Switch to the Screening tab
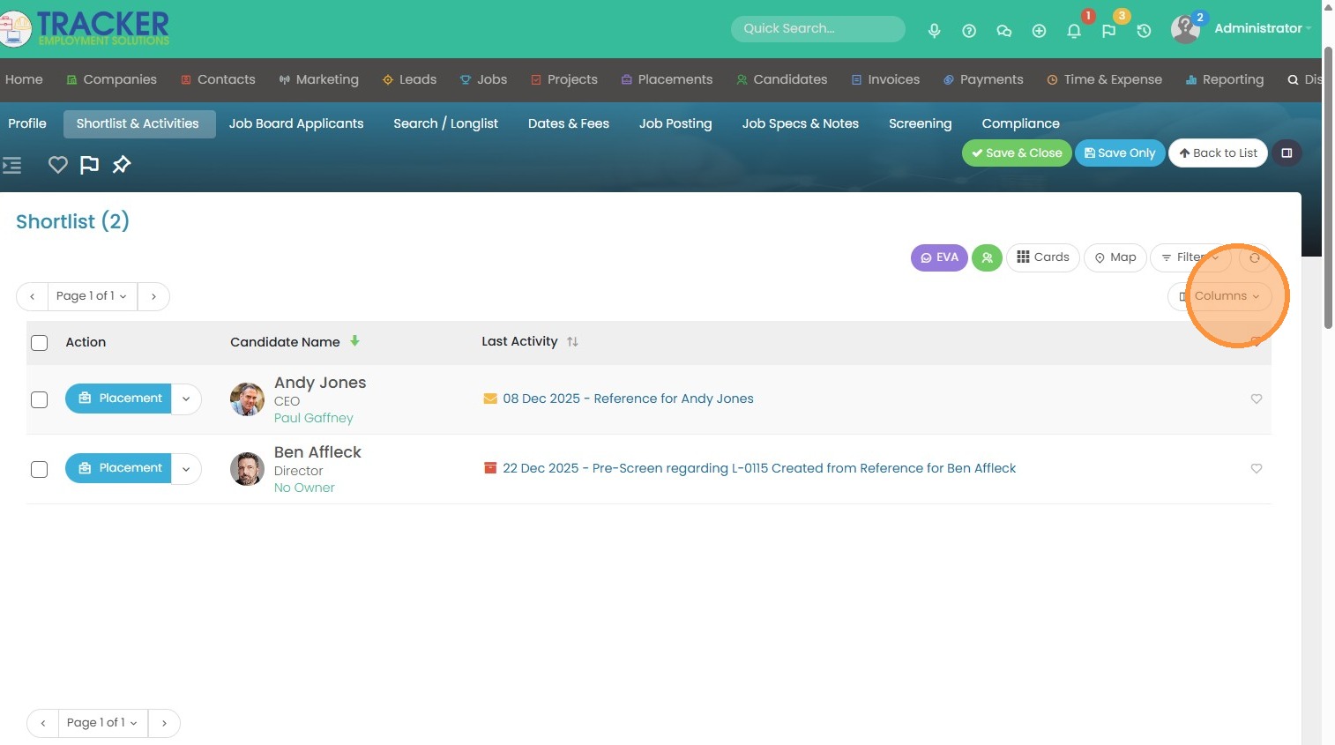 [921, 123]
